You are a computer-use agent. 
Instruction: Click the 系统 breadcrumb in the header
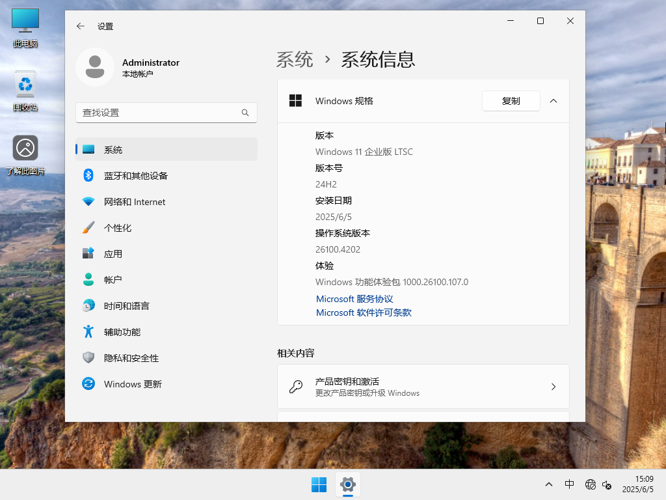(x=295, y=59)
